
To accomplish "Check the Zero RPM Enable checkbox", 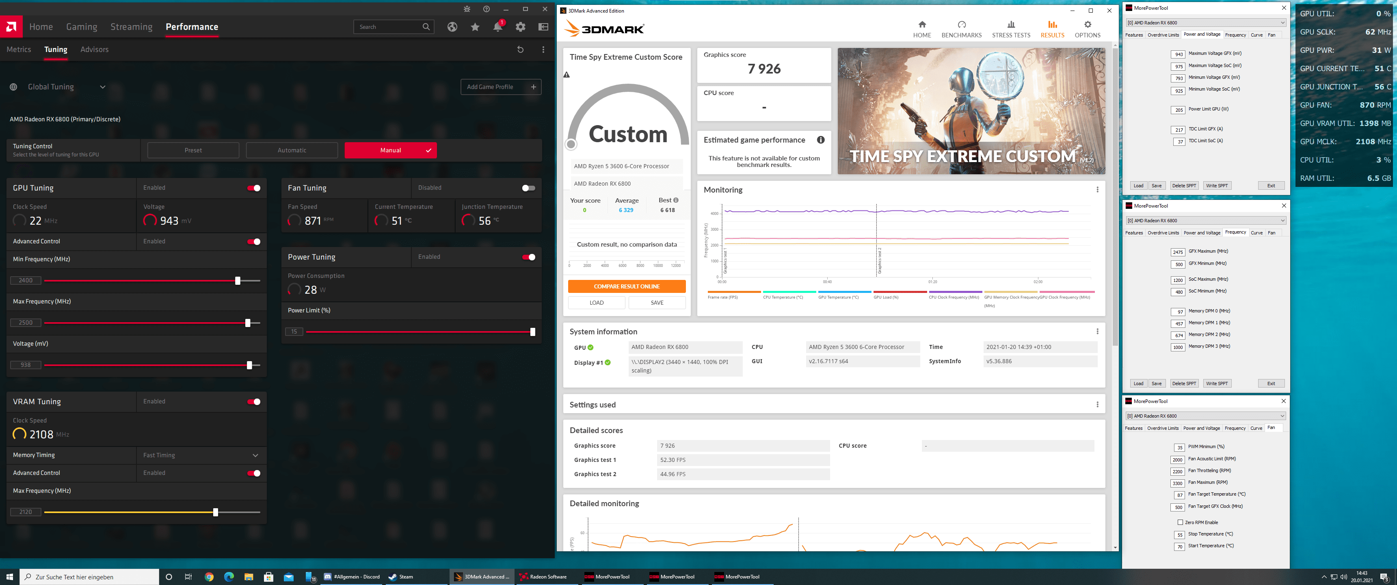I will tap(1180, 522).
